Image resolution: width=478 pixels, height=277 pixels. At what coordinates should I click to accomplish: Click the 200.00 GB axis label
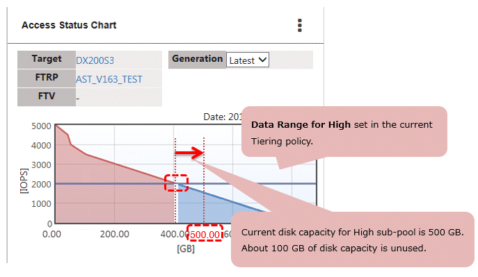tap(115, 235)
